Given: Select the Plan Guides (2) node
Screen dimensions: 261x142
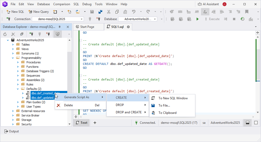Looking at the screenshot, I should tap(36, 102).
